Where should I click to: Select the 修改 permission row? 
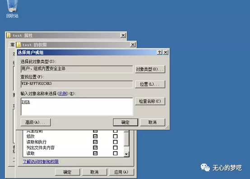pos(74,137)
